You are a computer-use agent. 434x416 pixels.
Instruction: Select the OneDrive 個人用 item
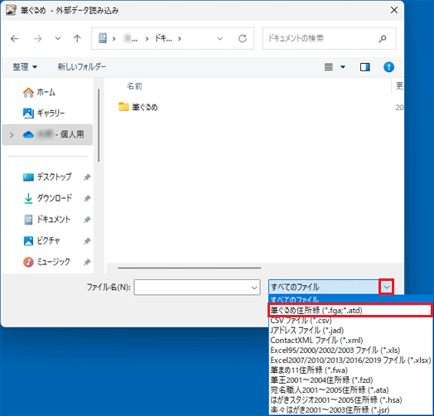point(47,134)
